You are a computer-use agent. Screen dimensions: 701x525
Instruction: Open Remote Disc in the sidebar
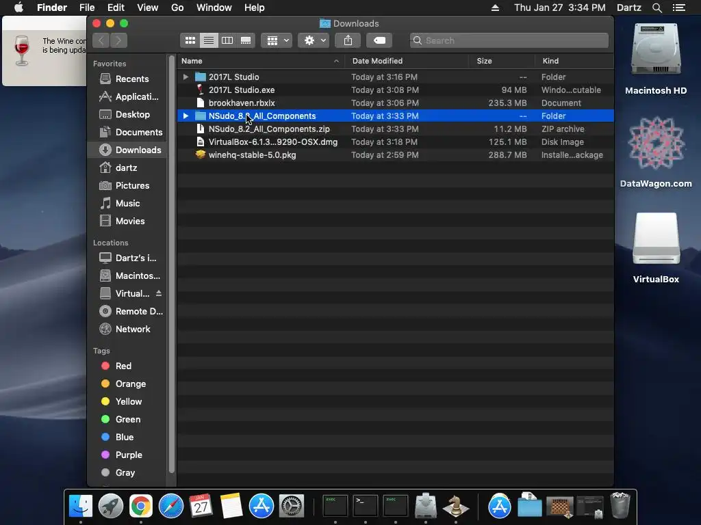click(127, 311)
